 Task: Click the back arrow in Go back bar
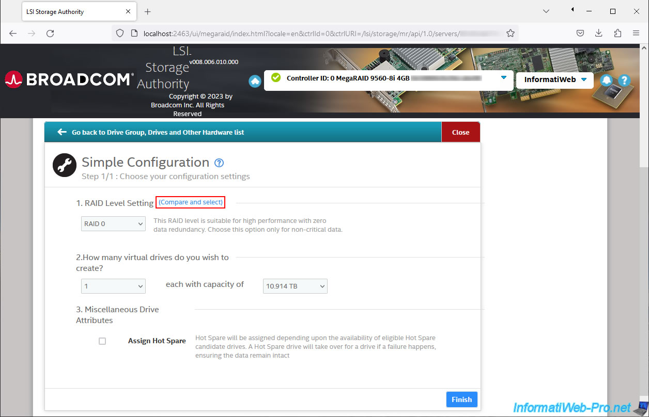tap(62, 132)
